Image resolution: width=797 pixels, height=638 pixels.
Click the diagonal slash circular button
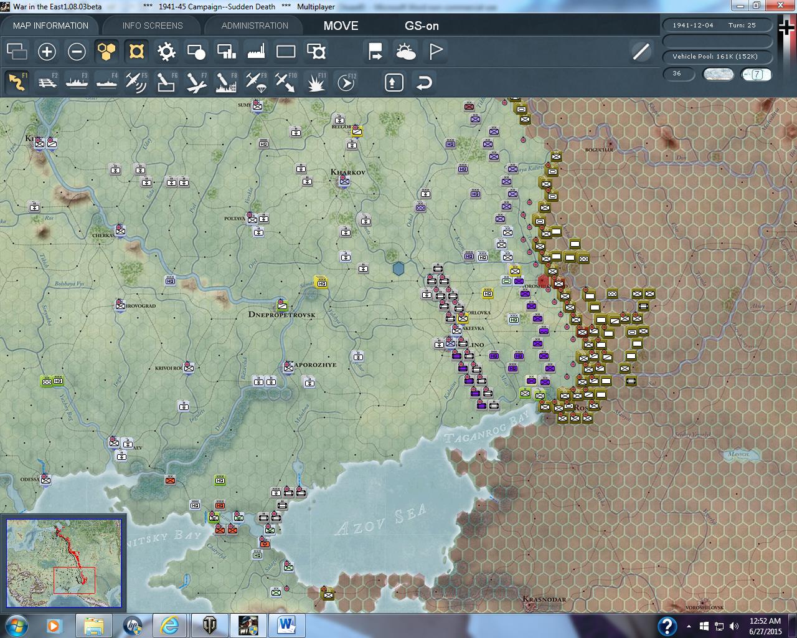641,52
